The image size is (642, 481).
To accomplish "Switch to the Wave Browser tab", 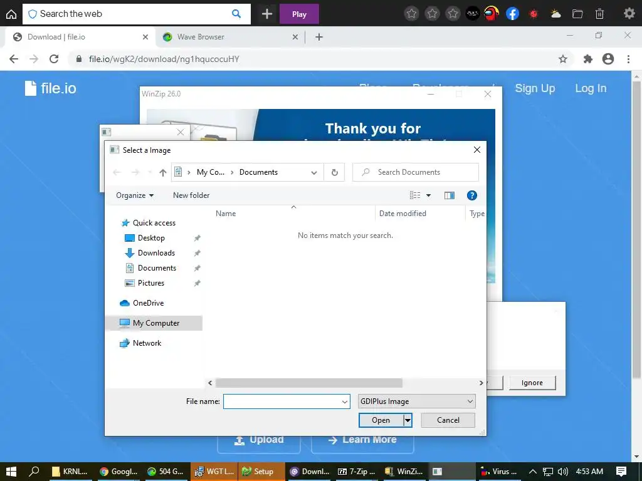I will [229, 37].
